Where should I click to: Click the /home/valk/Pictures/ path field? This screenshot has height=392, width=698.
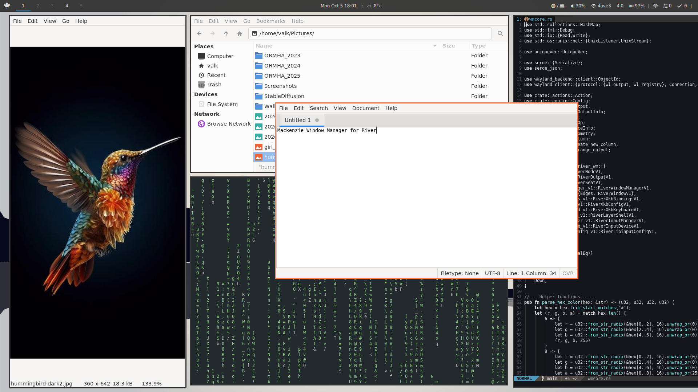(370, 33)
